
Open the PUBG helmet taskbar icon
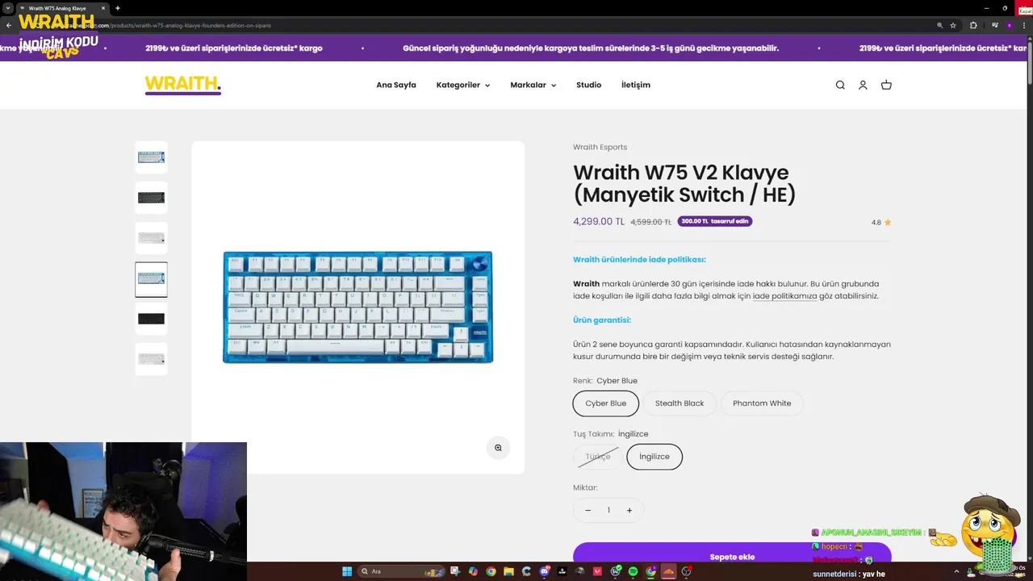click(x=579, y=571)
